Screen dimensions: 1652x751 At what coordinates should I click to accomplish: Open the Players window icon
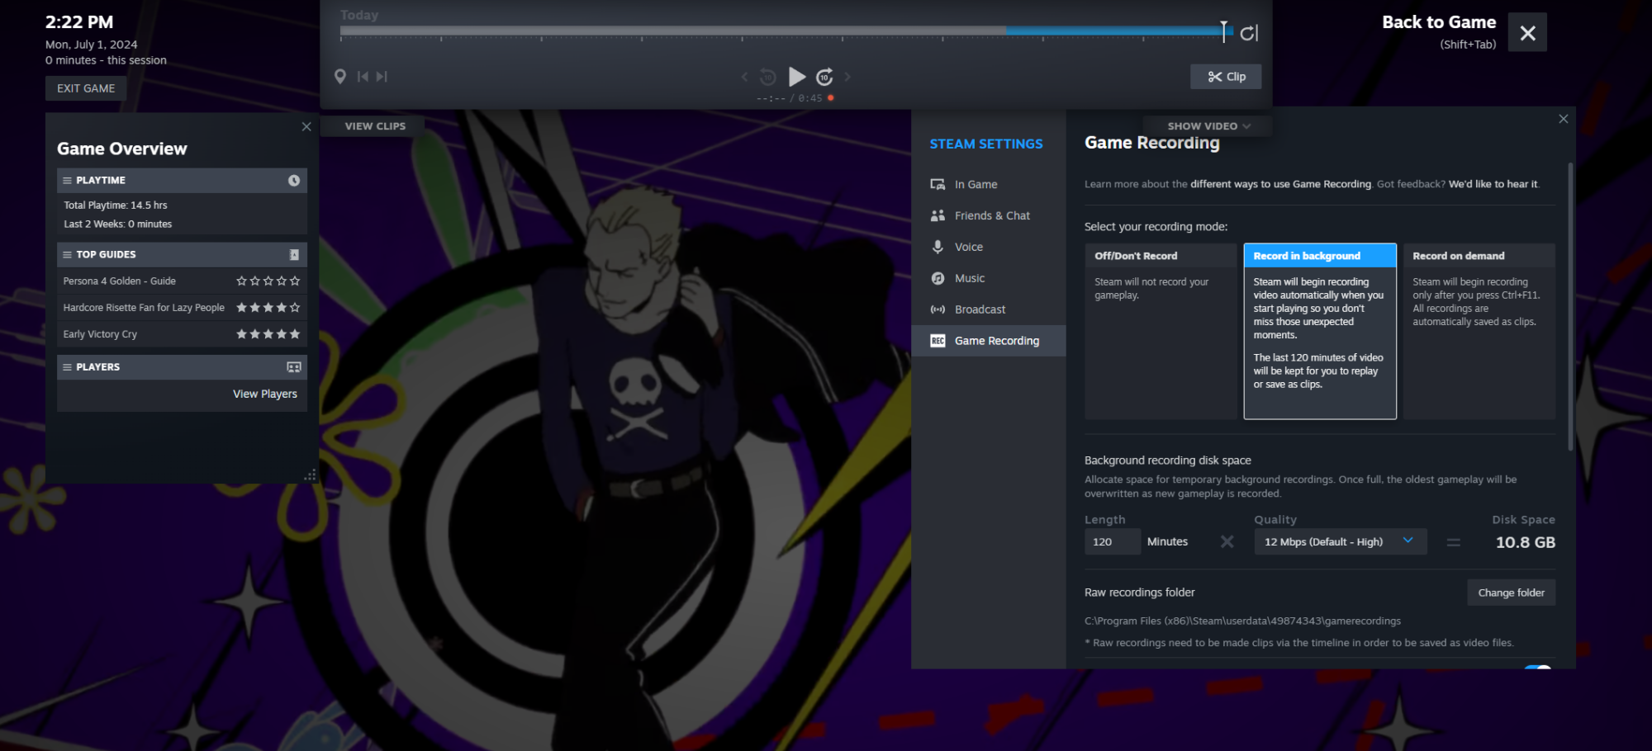click(294, 367)
